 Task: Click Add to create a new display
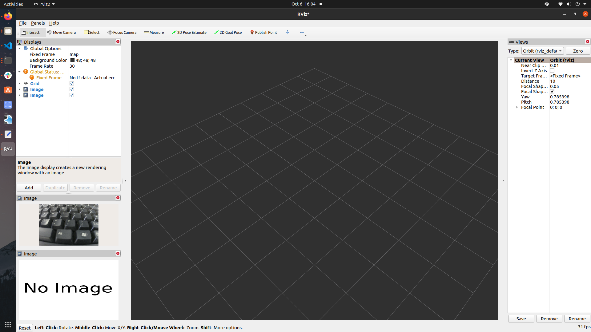[x=29, y=188]
